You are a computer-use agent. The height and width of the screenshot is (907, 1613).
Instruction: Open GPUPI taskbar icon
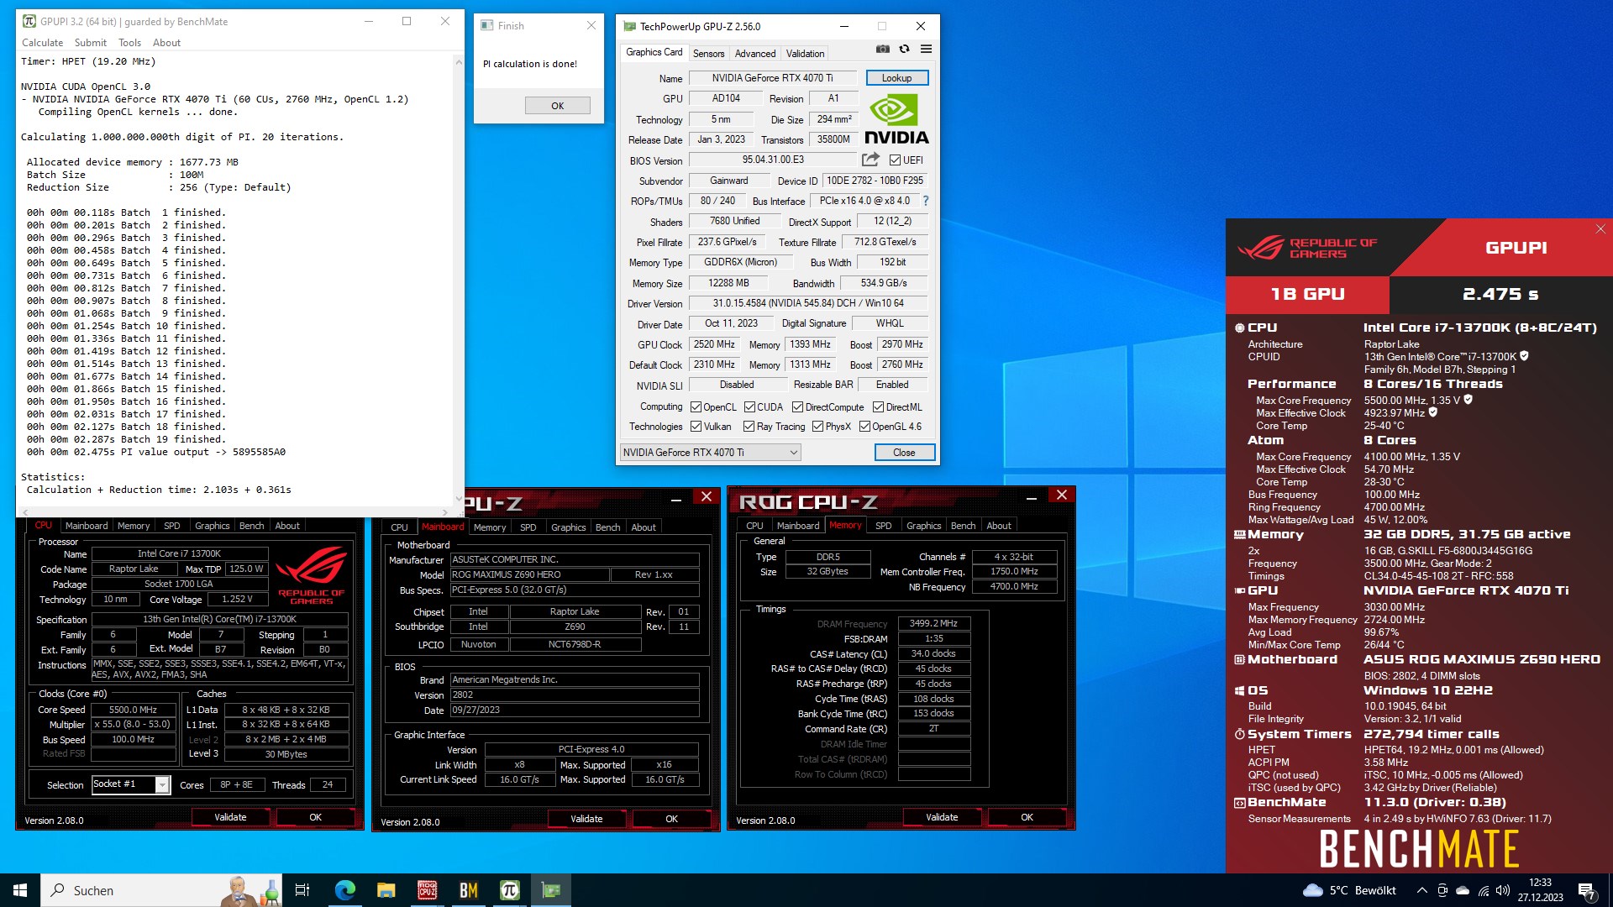click(510, 890)
